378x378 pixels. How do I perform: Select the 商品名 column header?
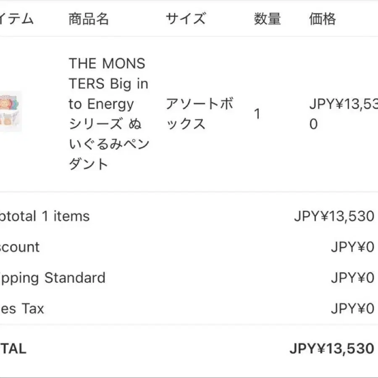(x=89, y=19)
